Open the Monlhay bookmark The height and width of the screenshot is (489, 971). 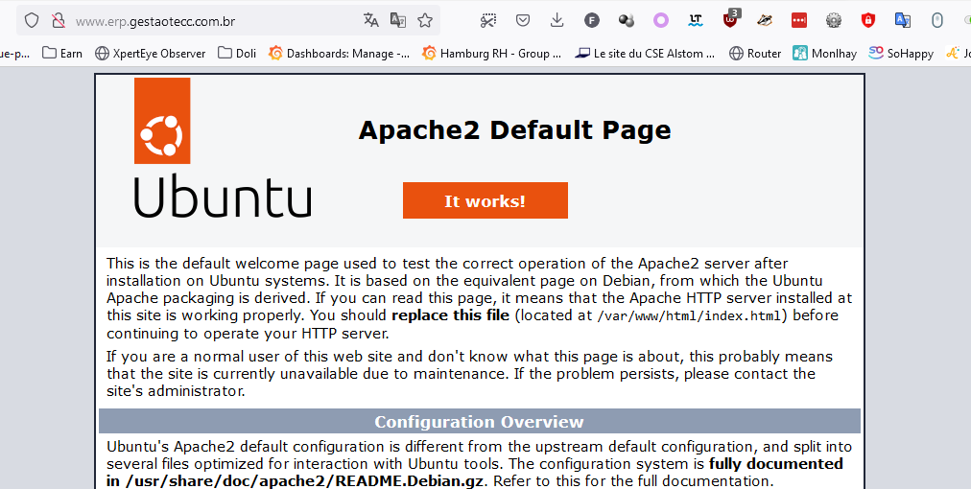(825, 54)
